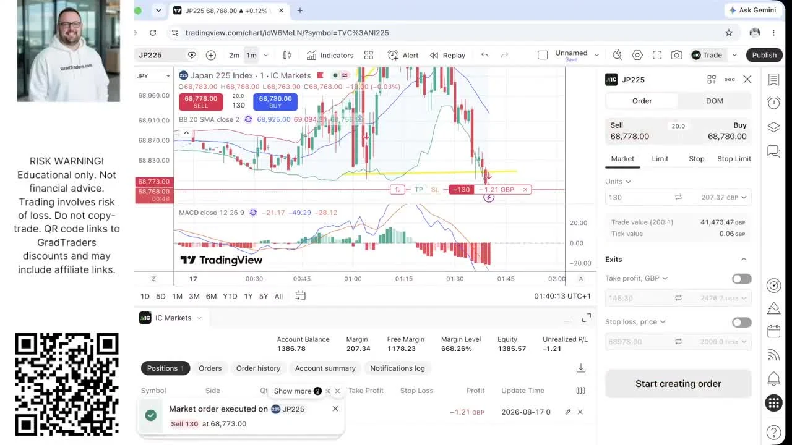This screenshot has height=445, width=792.
Task: Take a chart snapshot with camera icon
Action: (677, 55)
